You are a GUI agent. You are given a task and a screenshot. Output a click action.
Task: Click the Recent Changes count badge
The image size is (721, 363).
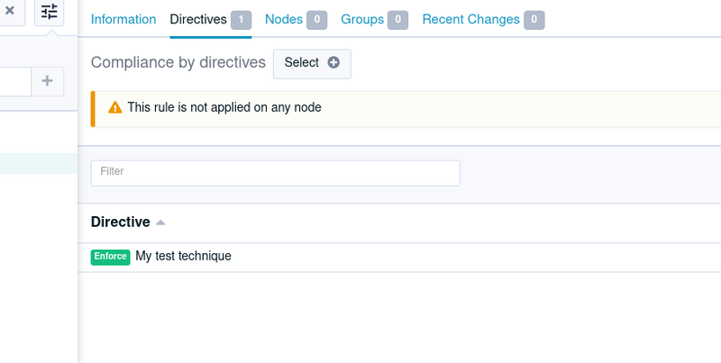coord(534,20)
